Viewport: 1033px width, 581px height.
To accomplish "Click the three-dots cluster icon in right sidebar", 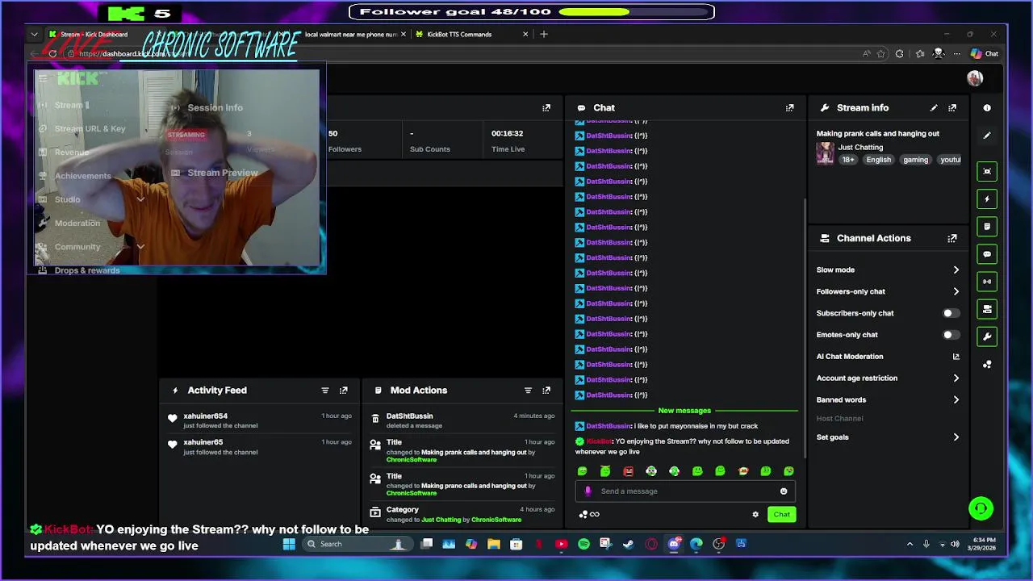I will click(986, 365).
